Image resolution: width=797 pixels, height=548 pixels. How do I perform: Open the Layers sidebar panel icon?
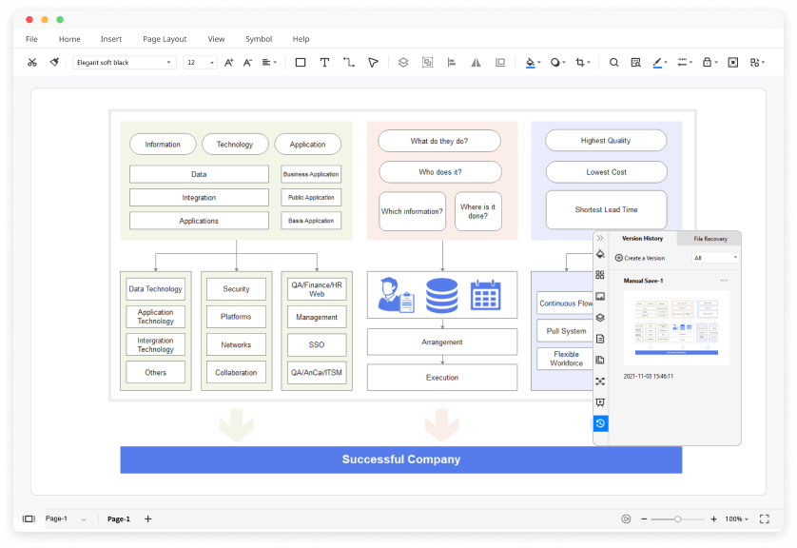(x=600, y=317)
